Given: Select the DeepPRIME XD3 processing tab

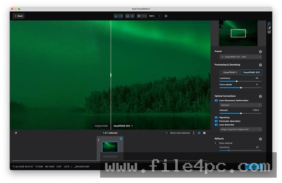Looking at the screenshot, I should (x=252, y=72).
